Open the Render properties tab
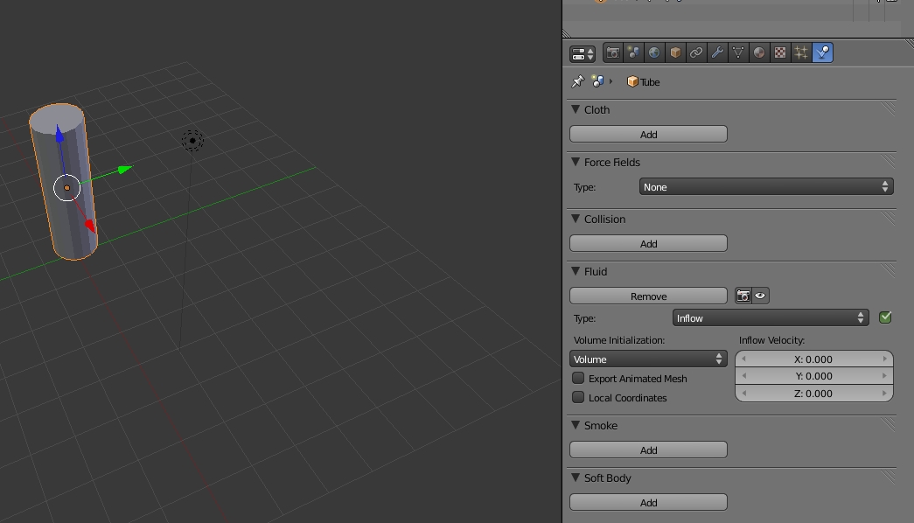This screenshot has height=523, width=914. coord(612,53)
